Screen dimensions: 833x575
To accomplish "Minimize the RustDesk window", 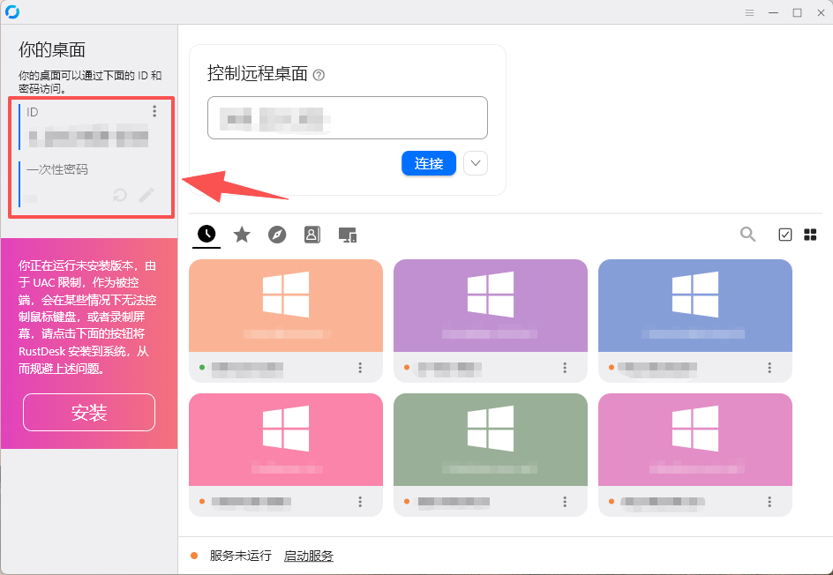I will (774, 12).
